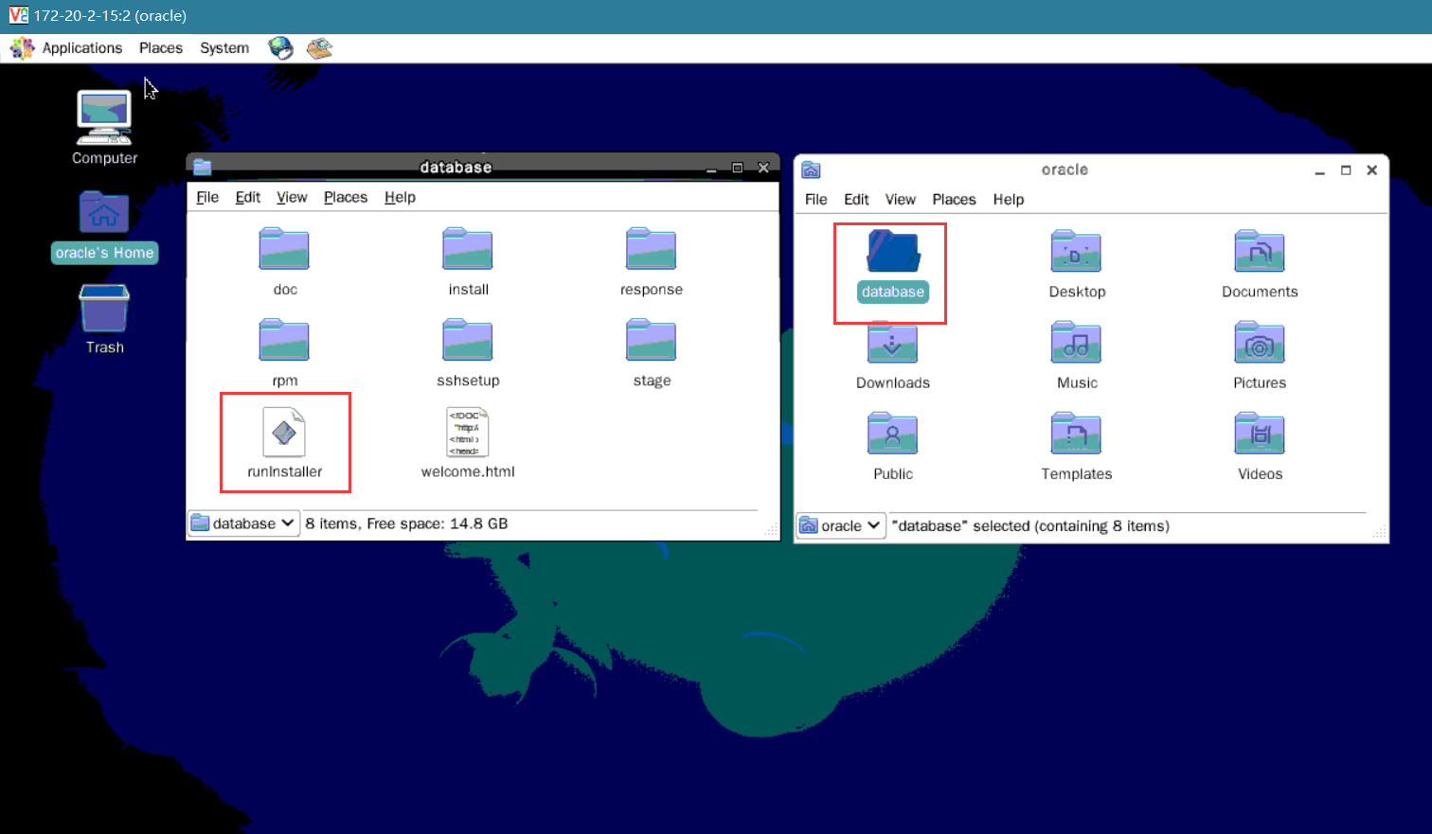Open the doc folder in database window
Image resolution: width=1432 pixels, height=834 pixels.
point(284,248)
